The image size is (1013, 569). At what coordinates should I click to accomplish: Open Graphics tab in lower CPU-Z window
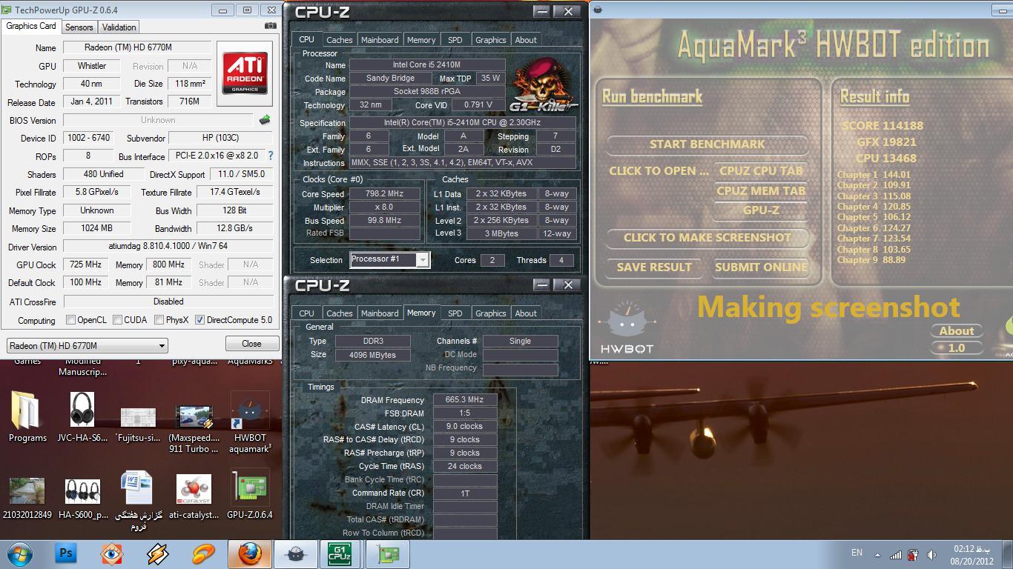(491, 313)
